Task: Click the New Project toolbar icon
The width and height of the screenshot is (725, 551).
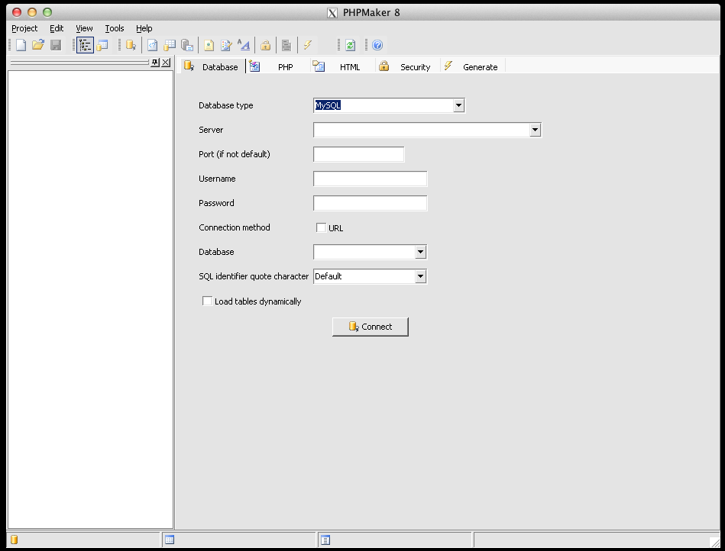Action: [21, 45]
